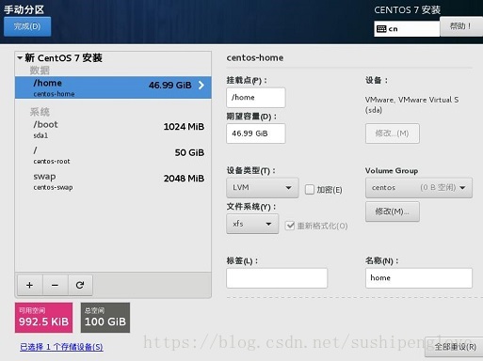Toggle the 重新格式化(O) reformat checkbox
483x361 pixels.
coord(290,226)
